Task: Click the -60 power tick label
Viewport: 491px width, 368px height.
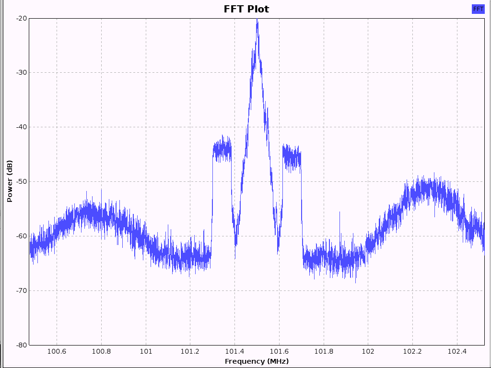Action: coord(22,236)
